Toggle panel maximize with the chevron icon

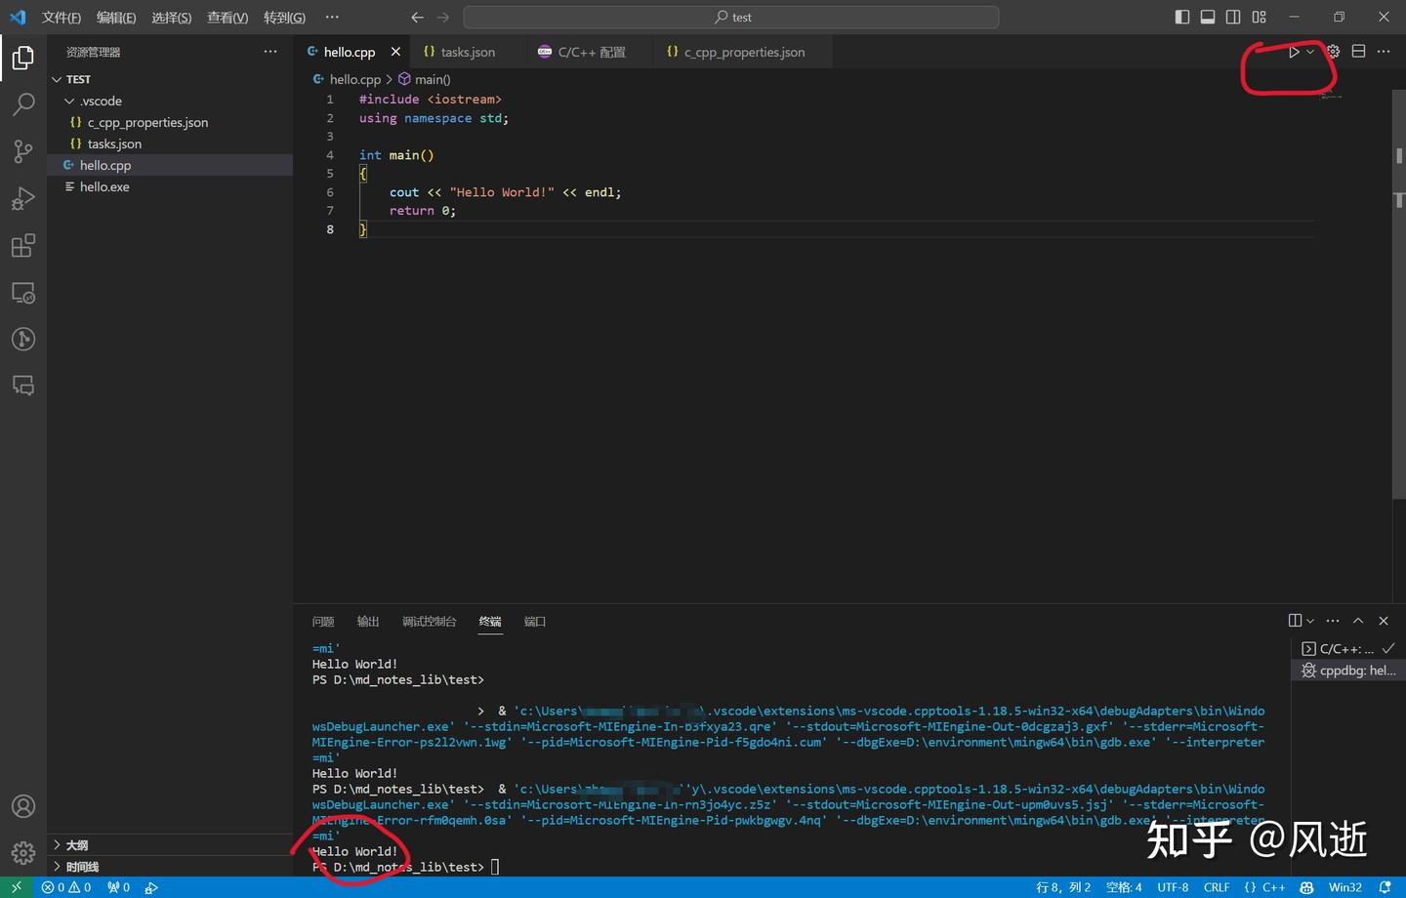(1358, 620)
